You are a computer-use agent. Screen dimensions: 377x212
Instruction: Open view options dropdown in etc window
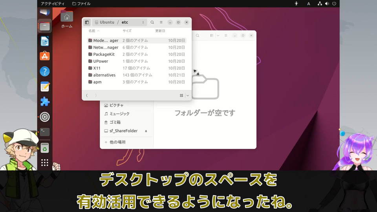click(188, 95)
